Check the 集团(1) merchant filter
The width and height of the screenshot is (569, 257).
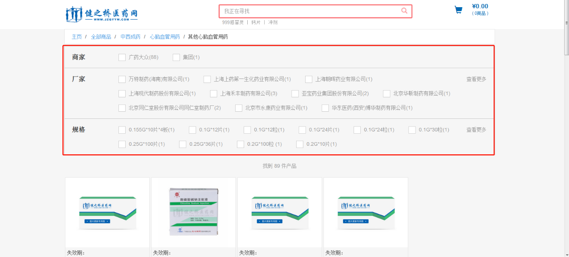176,57
